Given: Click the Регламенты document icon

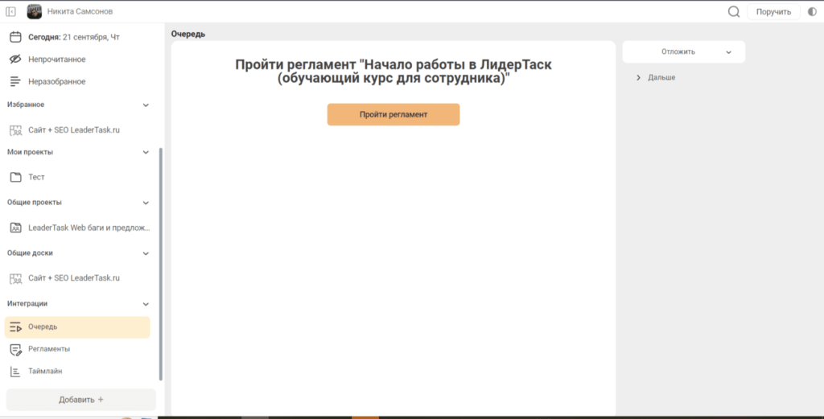Looking at the screenshot, I should point(16,350).
